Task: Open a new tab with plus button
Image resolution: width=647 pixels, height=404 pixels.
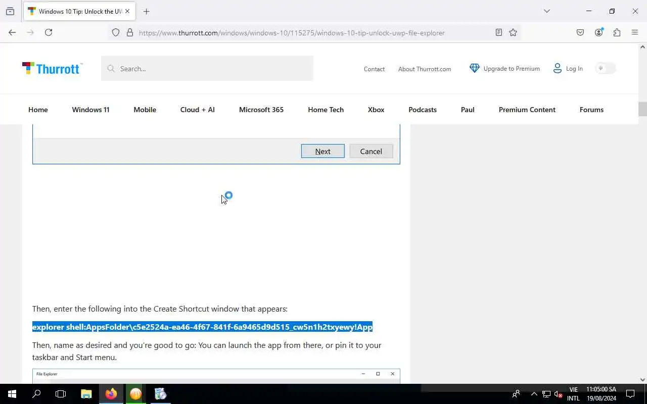Action: point(146,11)
